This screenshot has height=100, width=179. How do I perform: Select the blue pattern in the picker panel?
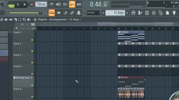4,53
